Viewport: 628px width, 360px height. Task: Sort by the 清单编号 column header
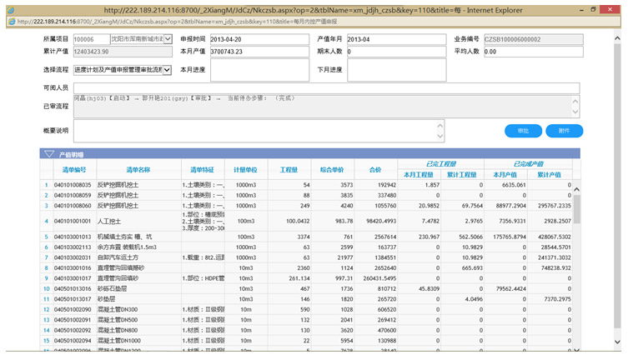[x=74, y=170]
